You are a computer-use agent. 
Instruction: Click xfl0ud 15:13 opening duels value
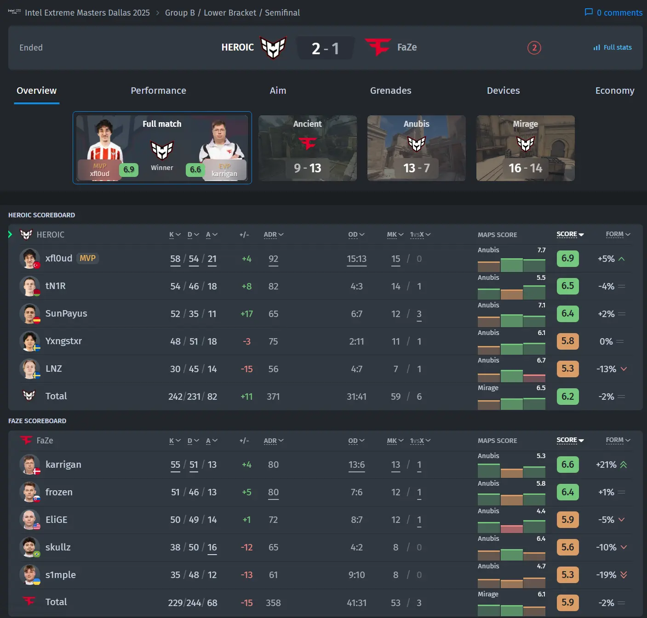(x=356, y=259)
